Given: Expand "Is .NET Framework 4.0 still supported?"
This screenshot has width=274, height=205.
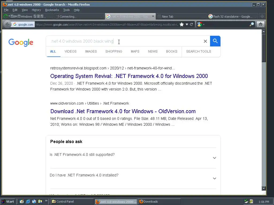Looking at the screenshot, I should coord(133,158).
